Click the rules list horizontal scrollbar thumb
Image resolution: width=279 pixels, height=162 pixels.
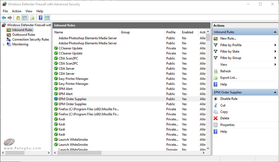(x=79, y=153)
